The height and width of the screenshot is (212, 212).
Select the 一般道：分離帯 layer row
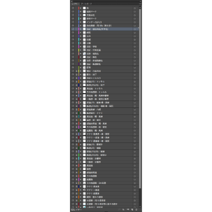tap(105, 162)
